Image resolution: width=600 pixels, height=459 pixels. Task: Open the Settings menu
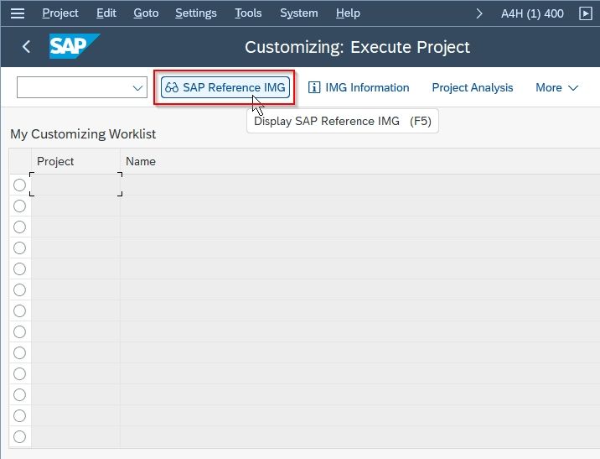pos(196,13)
